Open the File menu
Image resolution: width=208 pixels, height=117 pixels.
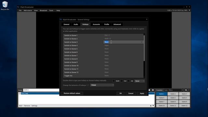point(20,10)
